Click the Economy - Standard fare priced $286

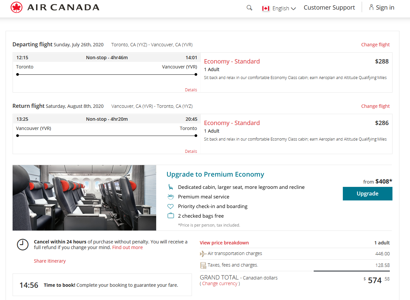click(232, 123)
